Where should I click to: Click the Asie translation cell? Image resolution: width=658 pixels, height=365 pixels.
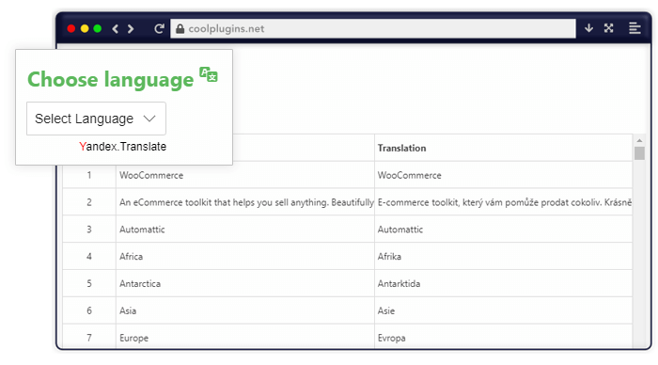point(503,310)
